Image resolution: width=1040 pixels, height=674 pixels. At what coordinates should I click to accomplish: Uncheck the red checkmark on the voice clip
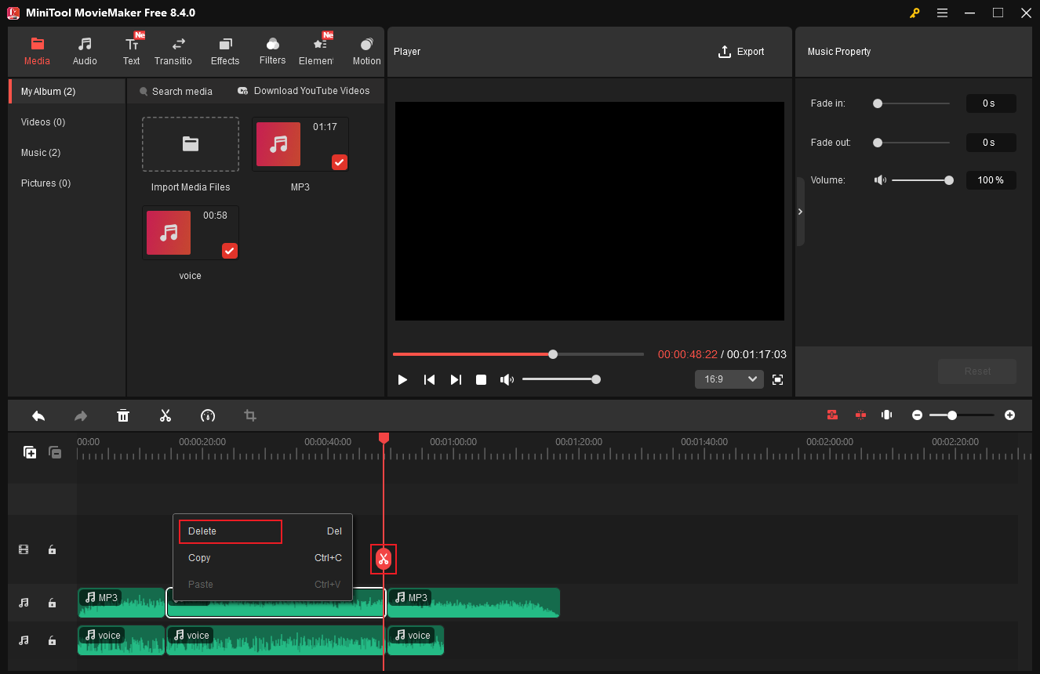click(x=229, y=251)
